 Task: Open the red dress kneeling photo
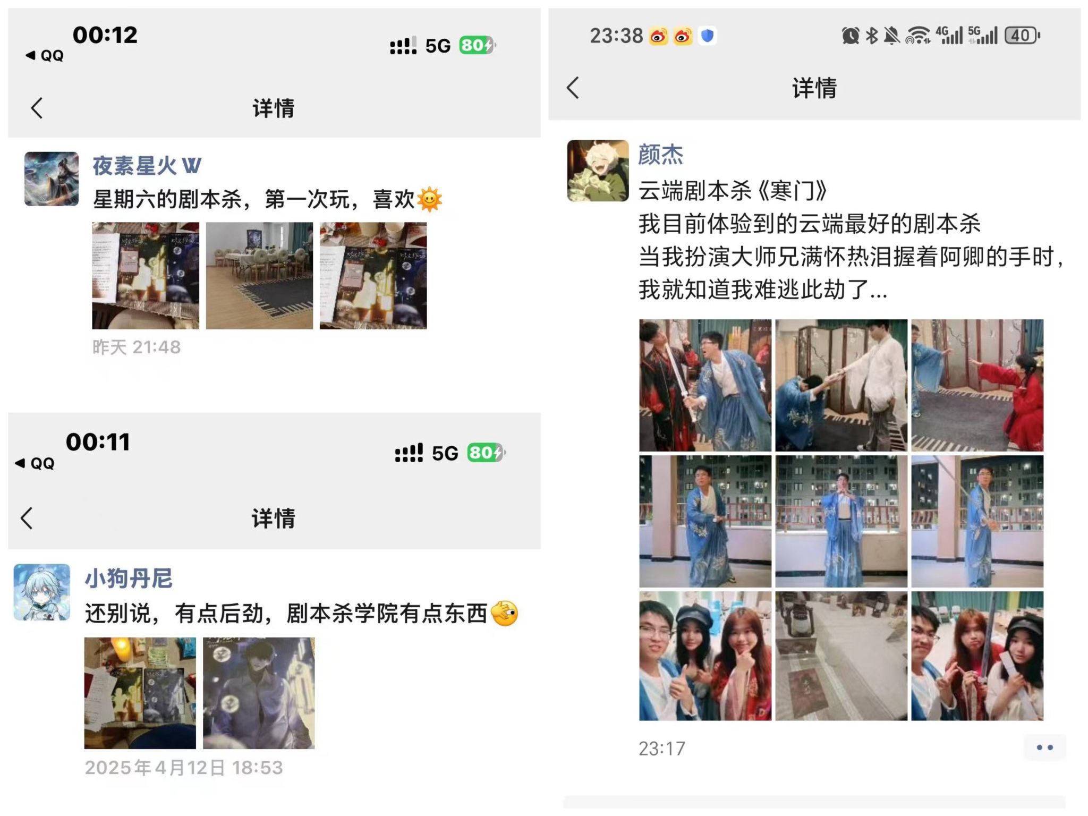click(977, 385)
